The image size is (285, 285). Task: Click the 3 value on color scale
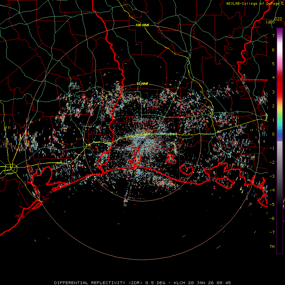273,92
